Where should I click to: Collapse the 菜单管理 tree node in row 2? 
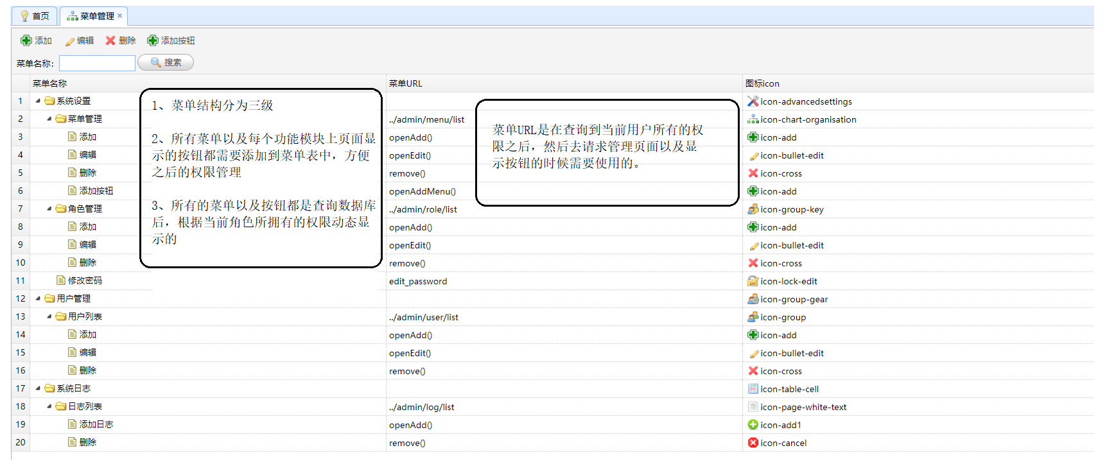pyautogui.click(x=49, y=119)
